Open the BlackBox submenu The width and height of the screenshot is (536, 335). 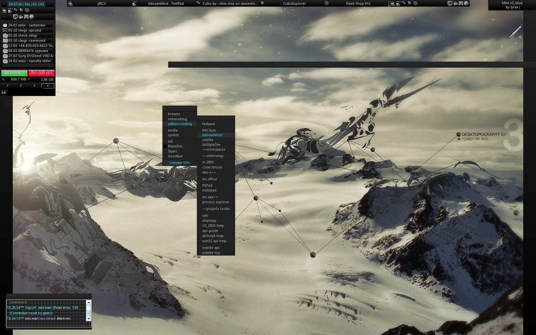click(180, 146)
